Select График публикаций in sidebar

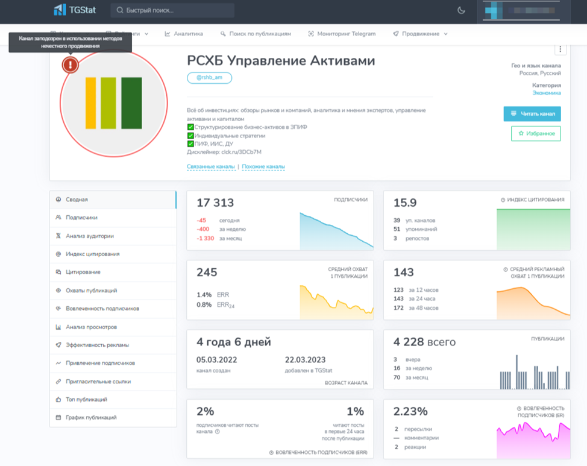coord(113,417)
